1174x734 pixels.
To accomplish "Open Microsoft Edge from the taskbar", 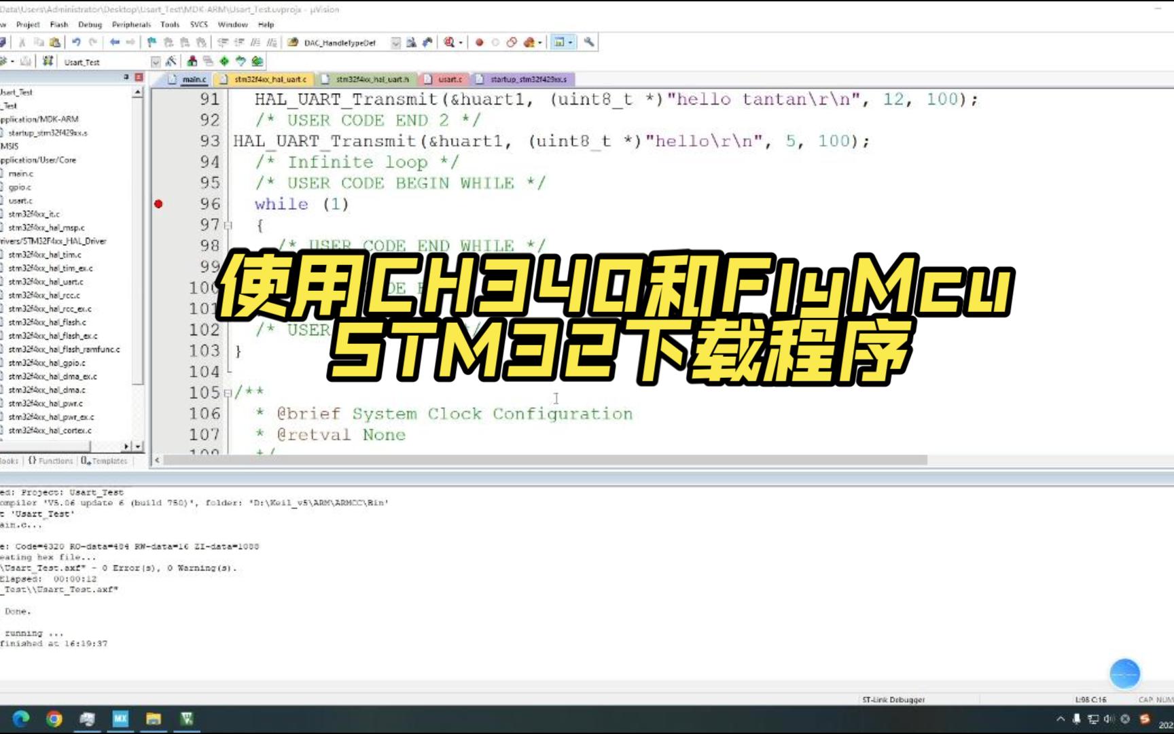I will [x=21, y=718].
